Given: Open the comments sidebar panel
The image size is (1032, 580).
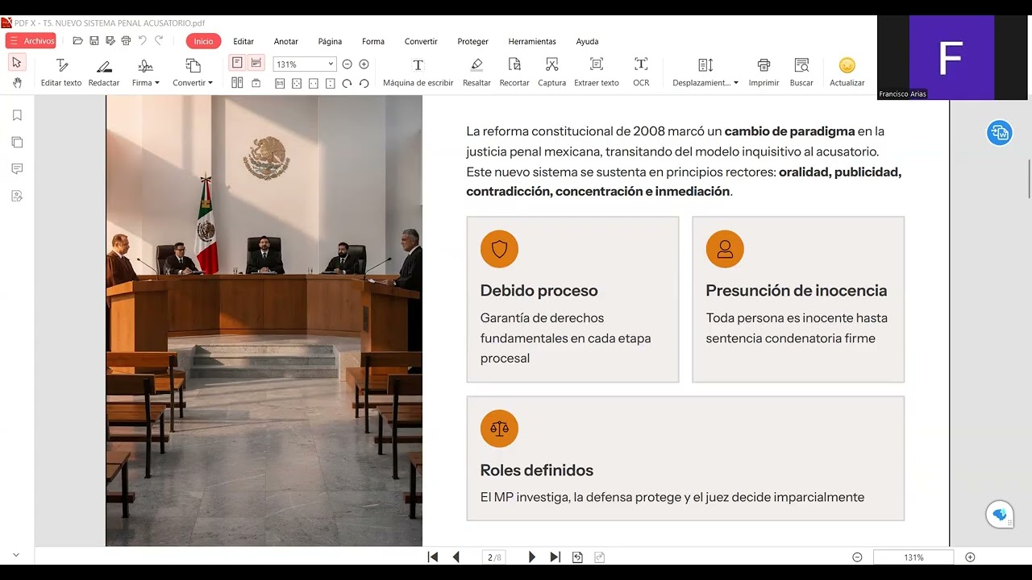Looking at the screenshot, I should tap(17, 168).
